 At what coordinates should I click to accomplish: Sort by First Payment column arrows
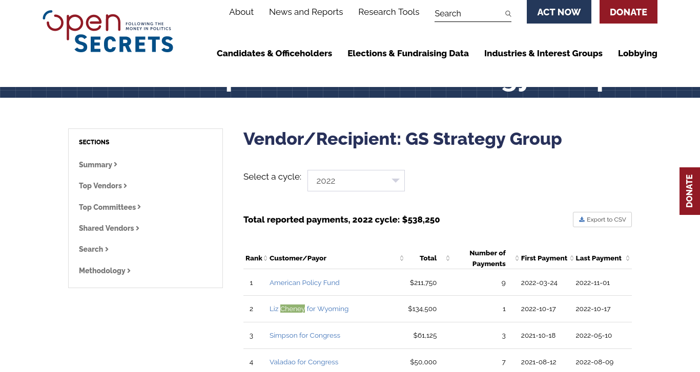[x=572, y=258]
